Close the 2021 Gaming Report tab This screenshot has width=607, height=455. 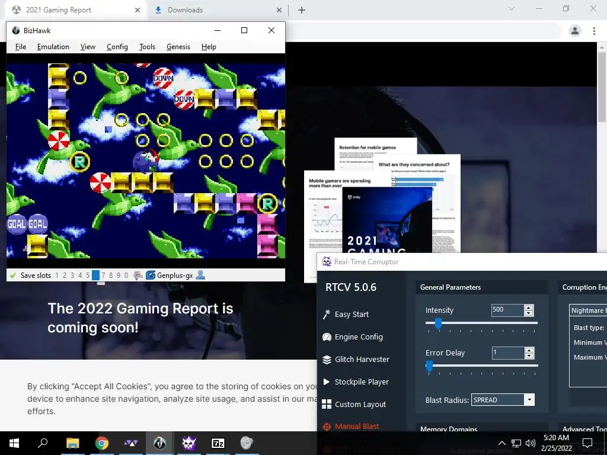point(138,10)
